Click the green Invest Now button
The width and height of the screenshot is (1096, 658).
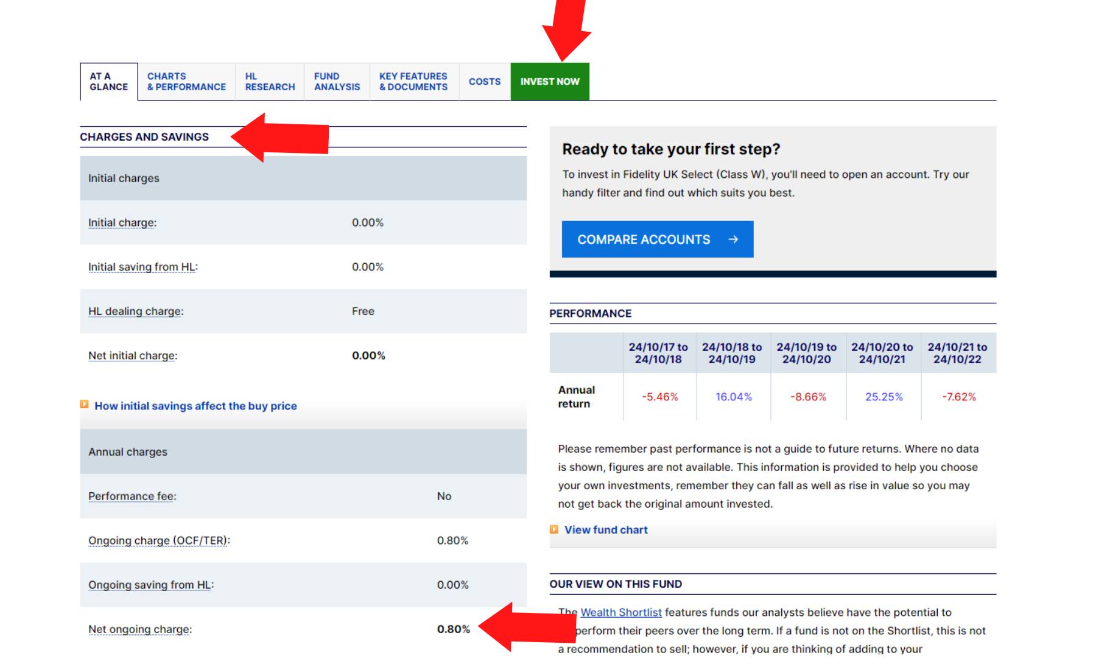pyautogui.click(x=550, y=82)
